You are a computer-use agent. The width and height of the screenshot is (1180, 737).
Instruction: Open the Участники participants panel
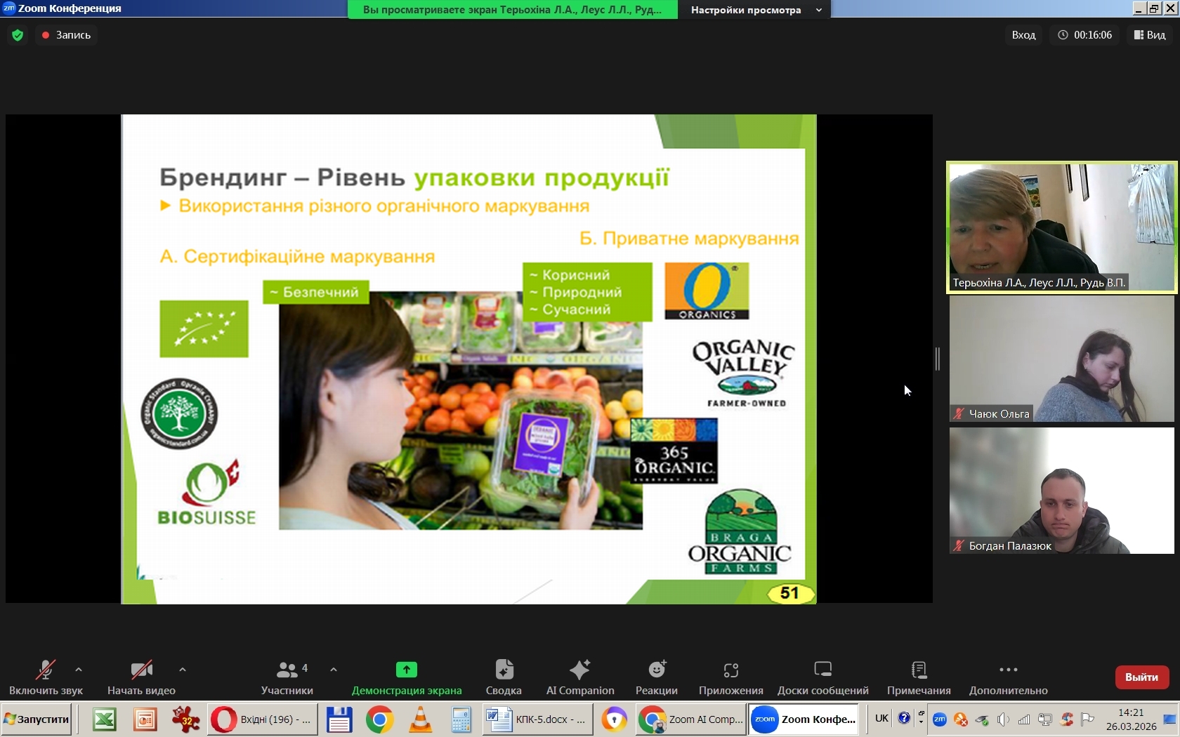[287, 670]
